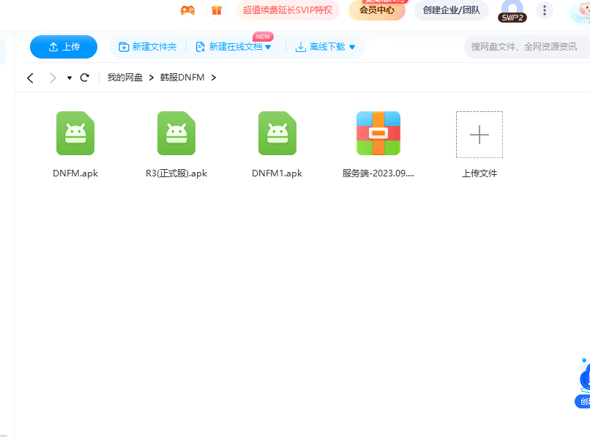Click the gift box icon
Screen dimensions: 590x437
216,10
